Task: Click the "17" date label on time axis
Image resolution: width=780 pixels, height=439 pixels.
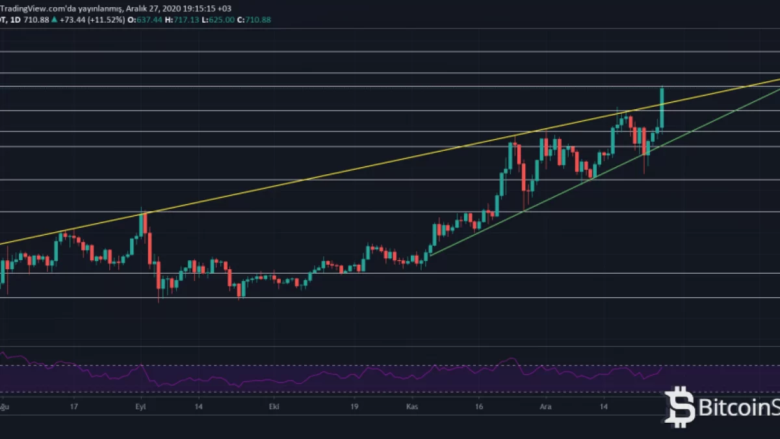Action: (74, 406)
